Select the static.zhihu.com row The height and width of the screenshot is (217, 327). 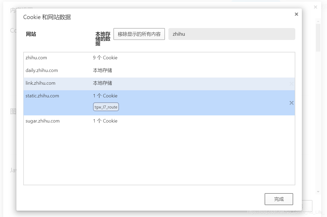[159, 103]
